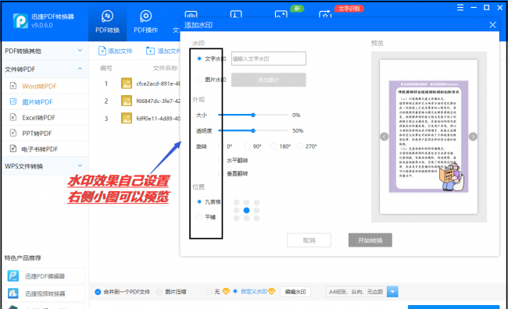Select the 图片压缩 option
508x309 pixels.
(x=159, y=292)
